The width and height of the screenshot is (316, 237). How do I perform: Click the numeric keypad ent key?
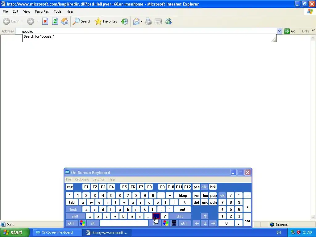tap(247, 220)
